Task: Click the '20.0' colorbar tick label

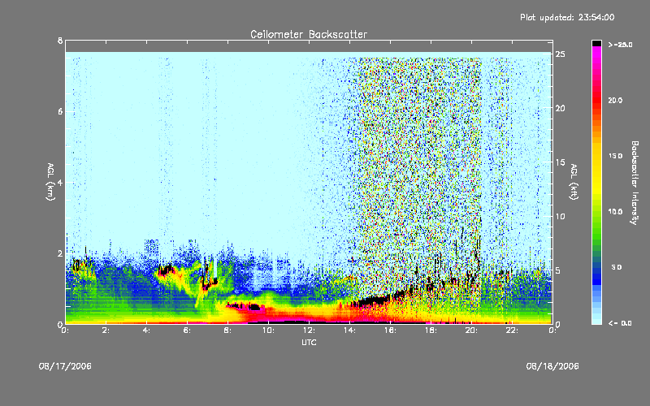Action: pos(615,100)
